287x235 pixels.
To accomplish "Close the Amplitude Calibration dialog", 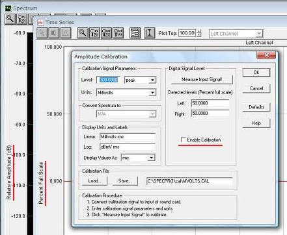I will coord(266,55).
